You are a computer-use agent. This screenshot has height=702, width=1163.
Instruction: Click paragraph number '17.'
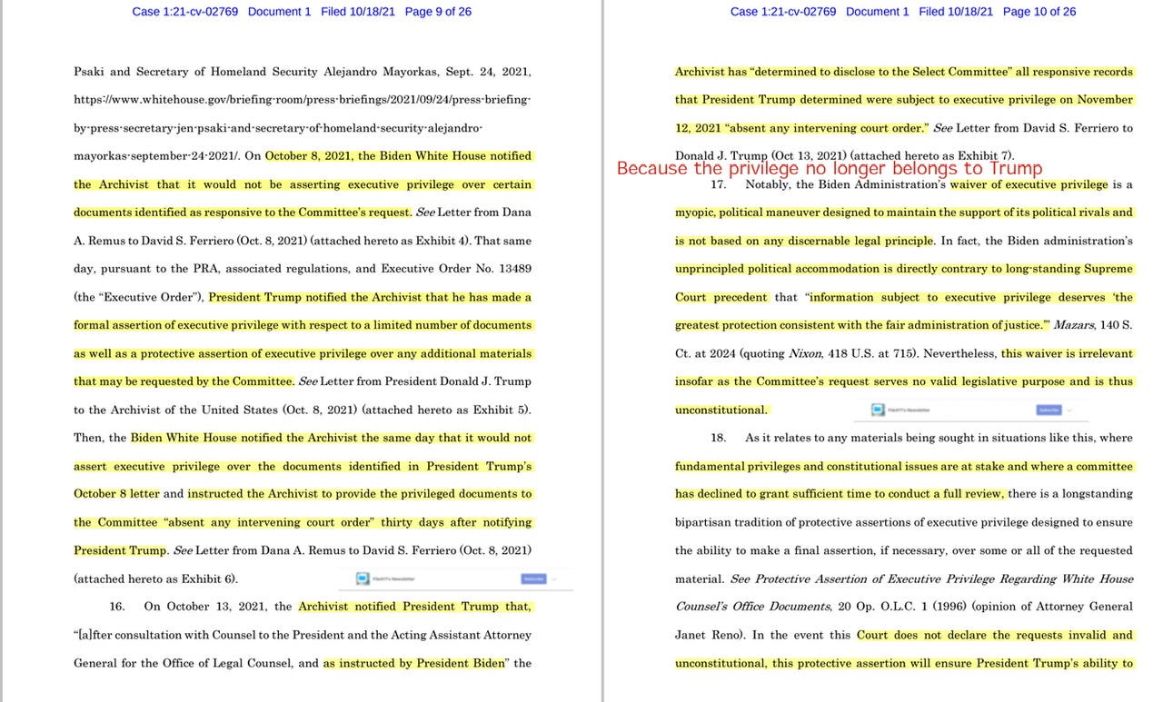point(718,184)
